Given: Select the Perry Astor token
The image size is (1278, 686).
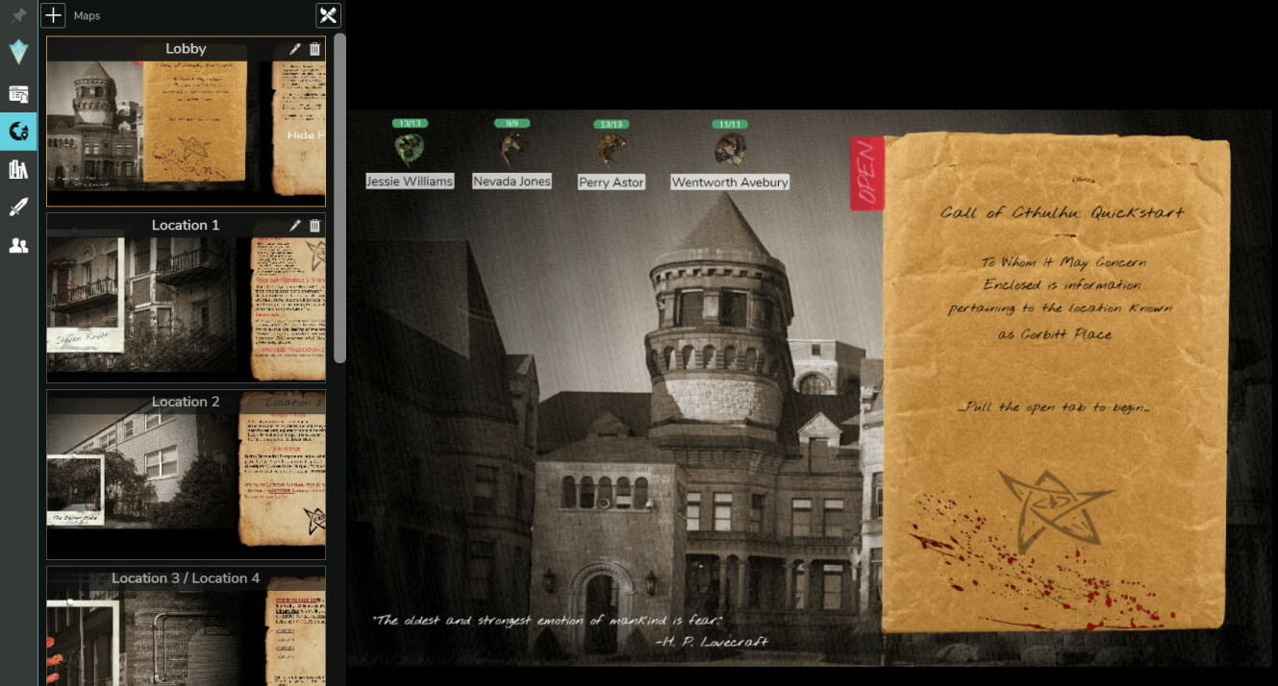Looking at the screenshot, I should point(611,149).
